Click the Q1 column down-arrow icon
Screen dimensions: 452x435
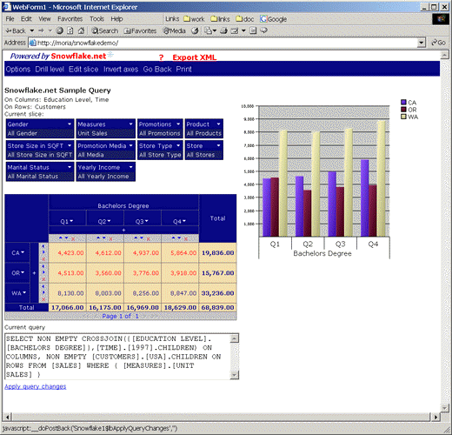click(67, 238)
